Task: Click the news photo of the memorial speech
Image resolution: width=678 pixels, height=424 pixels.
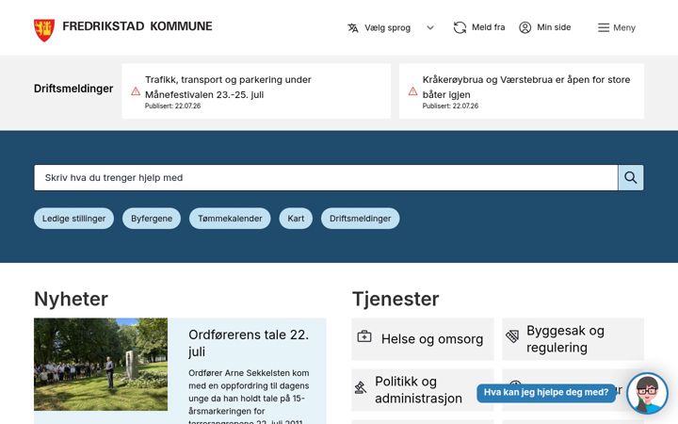Action: pos(101,365)
